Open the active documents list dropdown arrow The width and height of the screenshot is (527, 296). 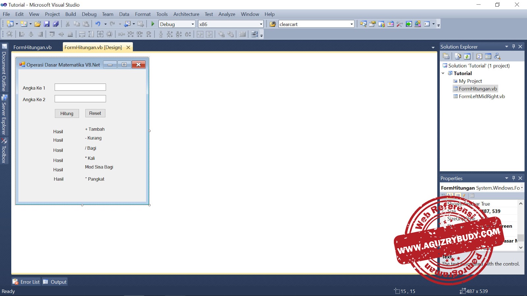pyautogui.click(x=433, y=48)
